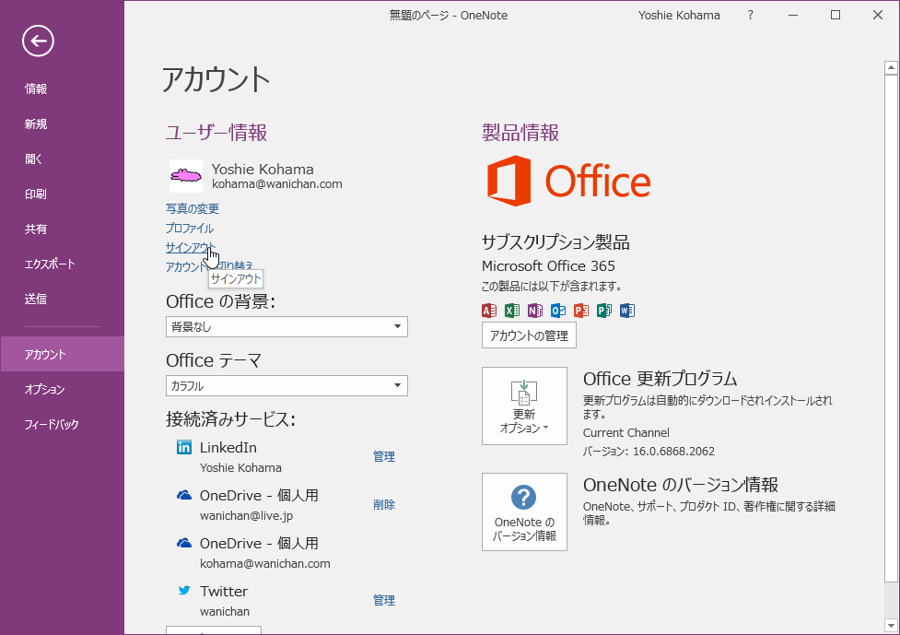The height and width of the screenshot is (635, 900).
Task: Open the 開く page
Action: [62, 159]
